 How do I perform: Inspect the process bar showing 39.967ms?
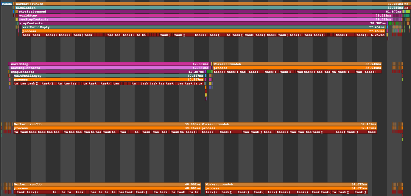tap(107, 128)
